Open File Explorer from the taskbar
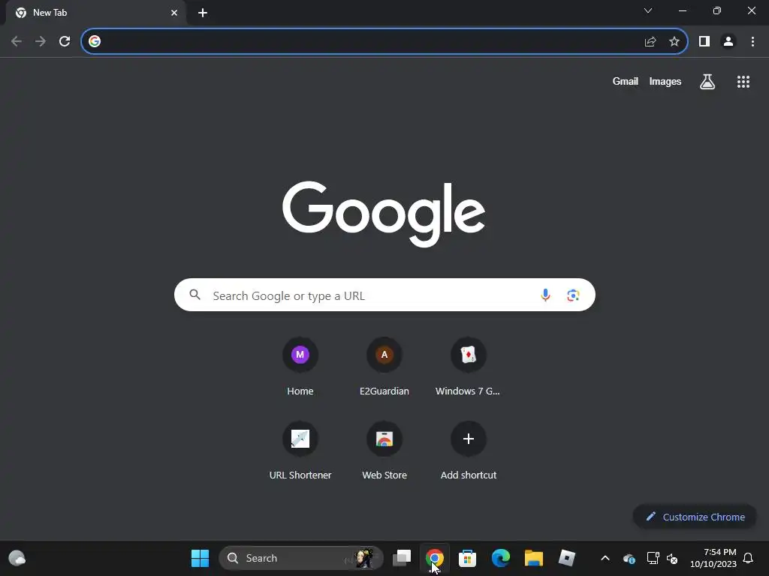Viewport: 769px width, 576px height. coord(534,558)
